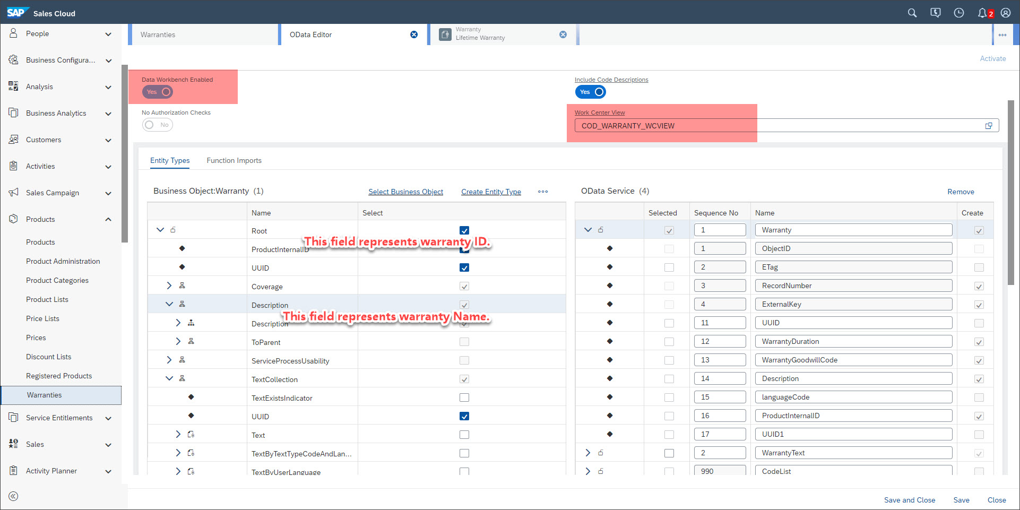Toggle No Authorization Checks switch
Image resolution: width=1020 pixels, height=510 pixels.
[x=158, y=125]
